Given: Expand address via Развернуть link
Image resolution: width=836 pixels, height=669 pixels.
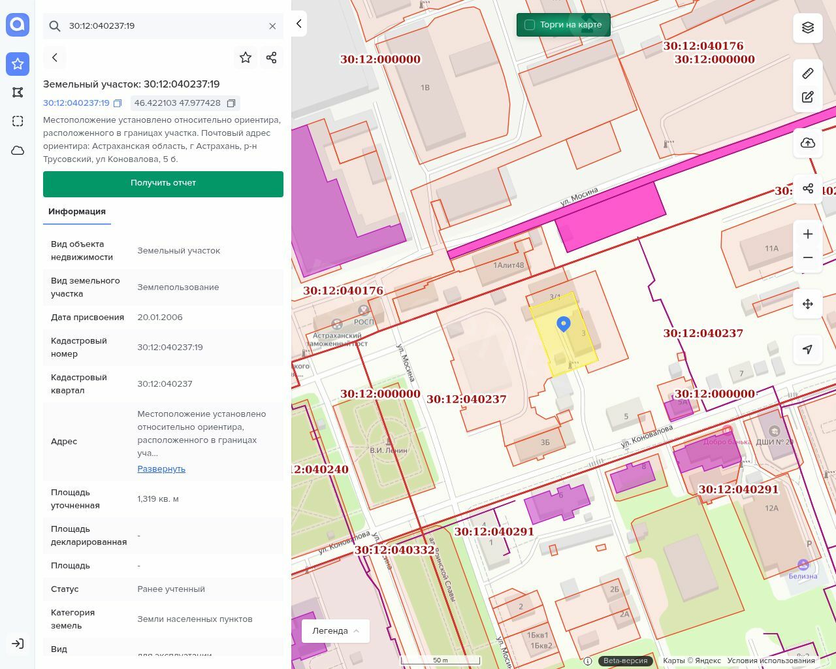Looking at the screenshot, I should [161, 469].
